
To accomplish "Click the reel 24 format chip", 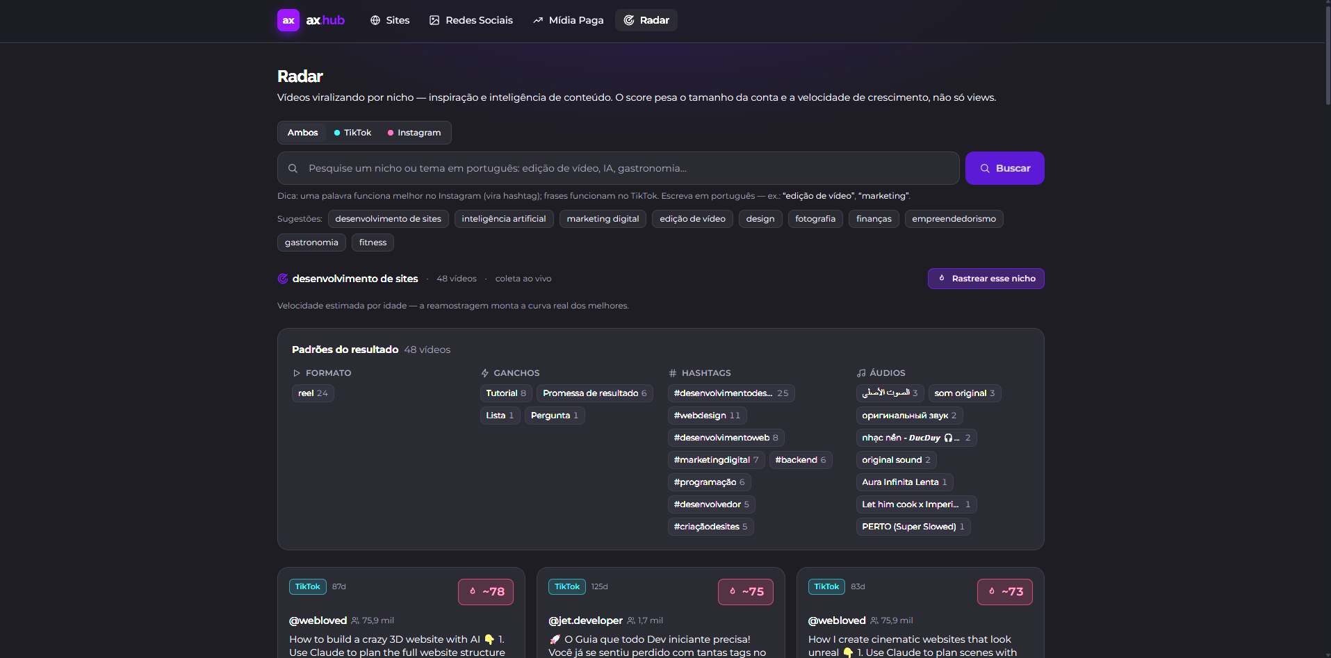I will point(313,393).
